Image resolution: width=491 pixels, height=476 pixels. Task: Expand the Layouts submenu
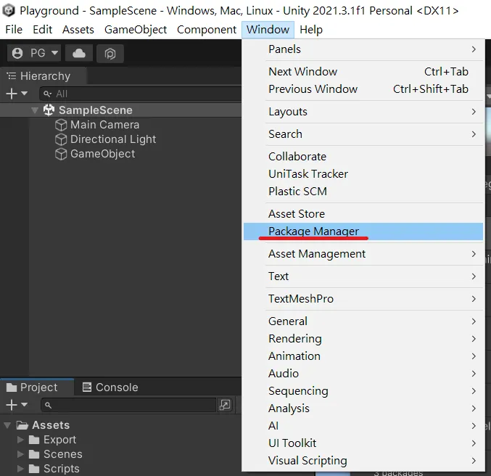point(363,112)
